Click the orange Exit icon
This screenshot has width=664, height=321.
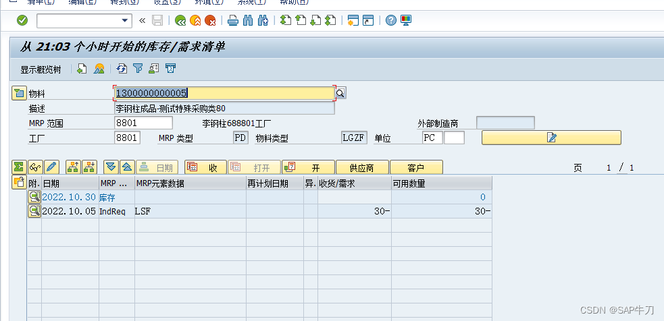click(195, 20)
